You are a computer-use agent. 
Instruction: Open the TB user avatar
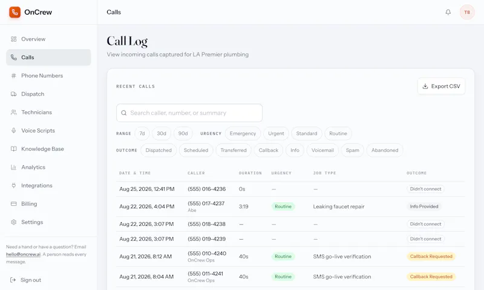467,12
